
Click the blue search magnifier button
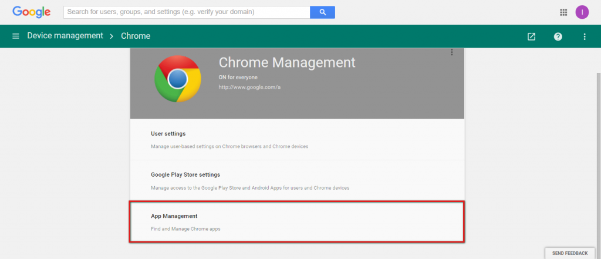pos(322,12)
